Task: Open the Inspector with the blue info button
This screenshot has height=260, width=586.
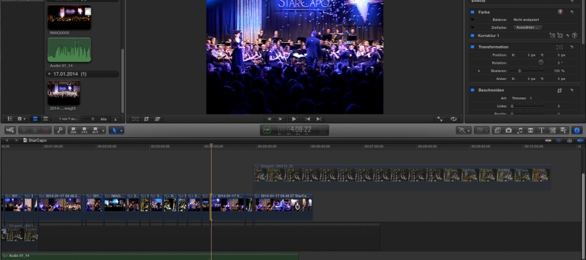Action: pyautogui.click(x=576, y=130)
